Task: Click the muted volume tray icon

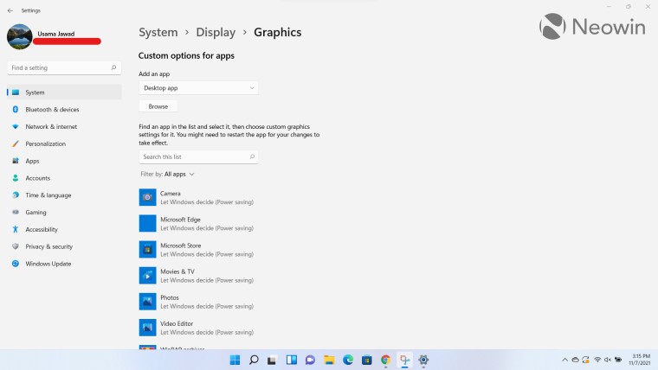Action: [x=608, y=360]
